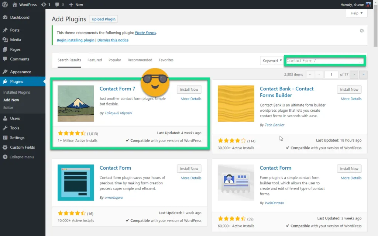The width and height of the screenshot is (378, 236).
Task: Dismiss the notice with the circular X icon
Action: pyautogui.click(x=362, y=31)
